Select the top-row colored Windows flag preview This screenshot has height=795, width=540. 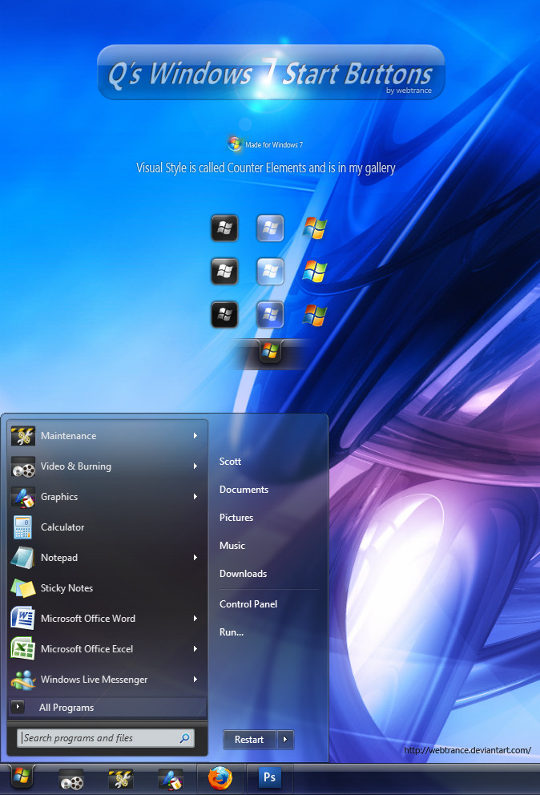coord(315,228)
